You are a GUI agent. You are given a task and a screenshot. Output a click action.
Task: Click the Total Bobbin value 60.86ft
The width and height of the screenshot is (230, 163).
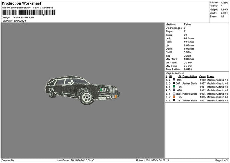coord(189,69)
